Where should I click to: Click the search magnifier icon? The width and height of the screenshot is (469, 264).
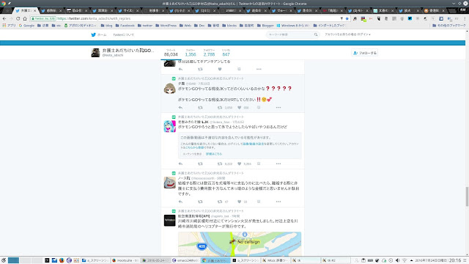click(x=316, y=34)
